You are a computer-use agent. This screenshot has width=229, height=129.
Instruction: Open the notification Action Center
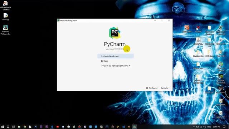coord(224,126)
